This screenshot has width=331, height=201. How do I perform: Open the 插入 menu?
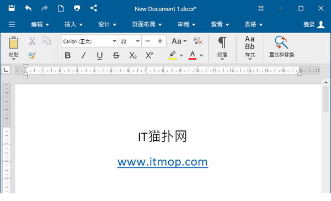tap(73, 24)
